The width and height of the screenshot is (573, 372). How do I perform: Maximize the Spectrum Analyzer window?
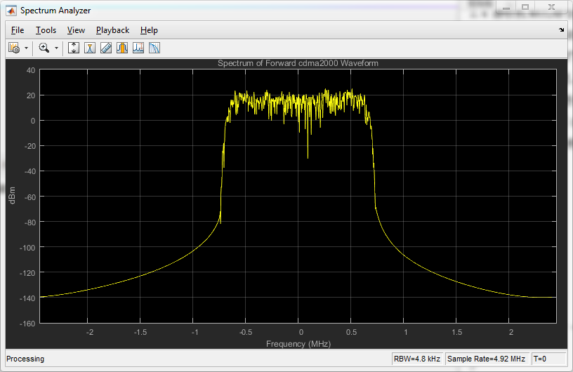524,7
